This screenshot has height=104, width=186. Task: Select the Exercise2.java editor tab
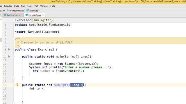[x=35, y=15]
